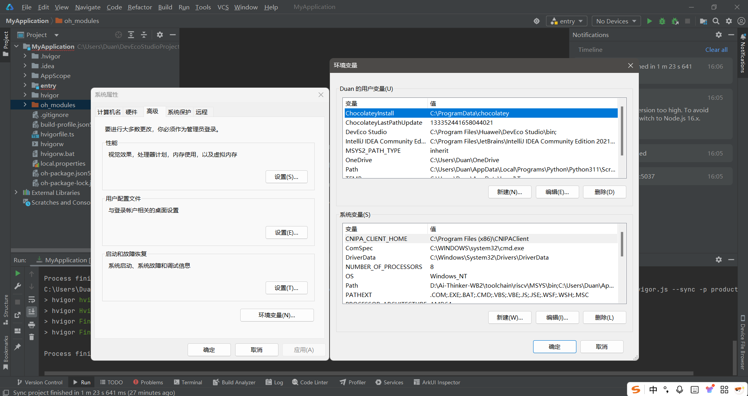Click the user variables list scrollbar
The width and height of the screenshot is (748, 396).
[622, 131]
